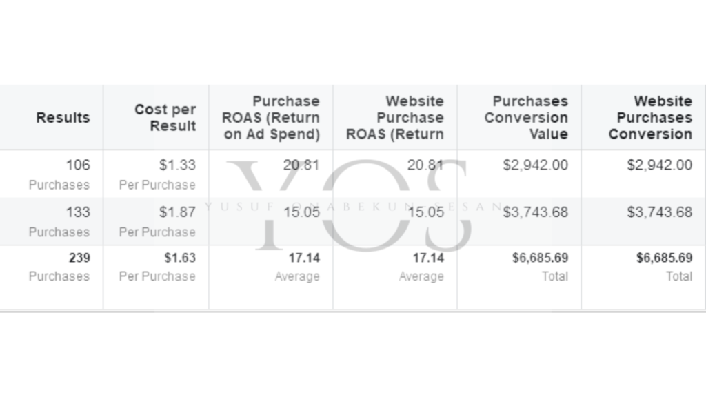Click $3,743.68 in Purchases Conversion Value column
This screenshot has width=706, height=397.
click(535, 212)
